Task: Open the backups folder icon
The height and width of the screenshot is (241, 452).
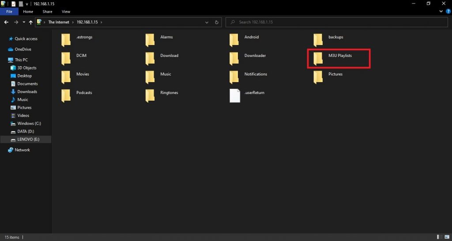Action: coord(318,40)
